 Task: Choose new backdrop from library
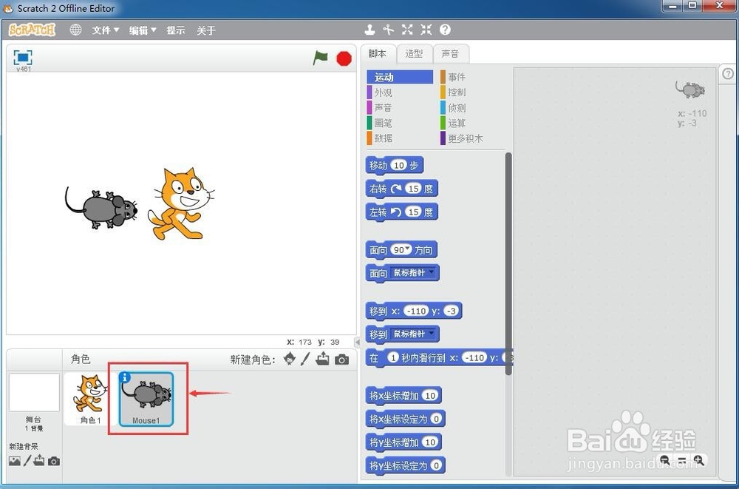pos(15,461)
